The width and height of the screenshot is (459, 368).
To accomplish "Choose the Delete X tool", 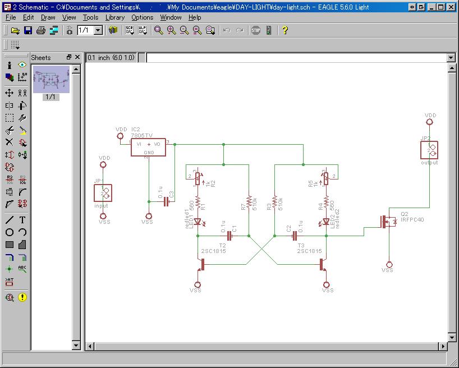I will coord(10,142).
